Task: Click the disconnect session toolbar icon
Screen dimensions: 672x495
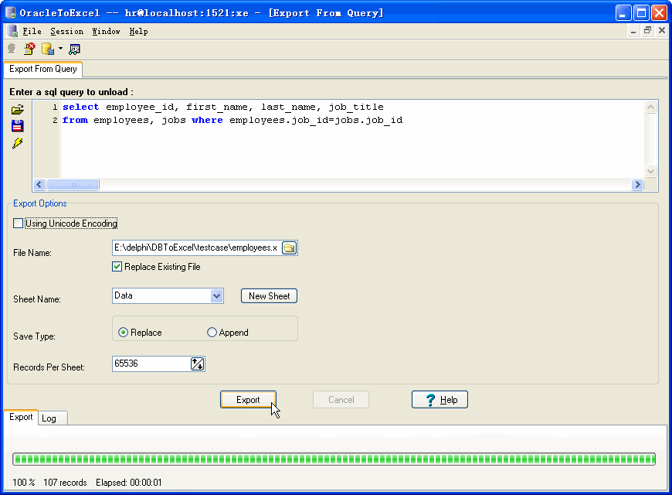Action: pos(29,49)
